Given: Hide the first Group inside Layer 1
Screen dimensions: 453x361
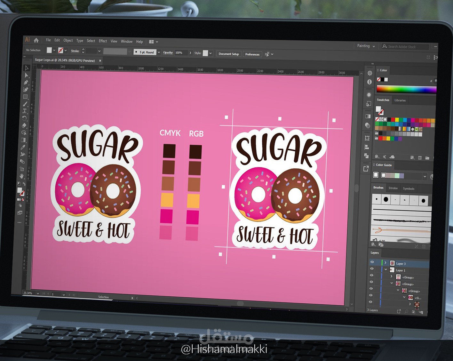Looking at the screenshot, I should [x=371, y=276].
